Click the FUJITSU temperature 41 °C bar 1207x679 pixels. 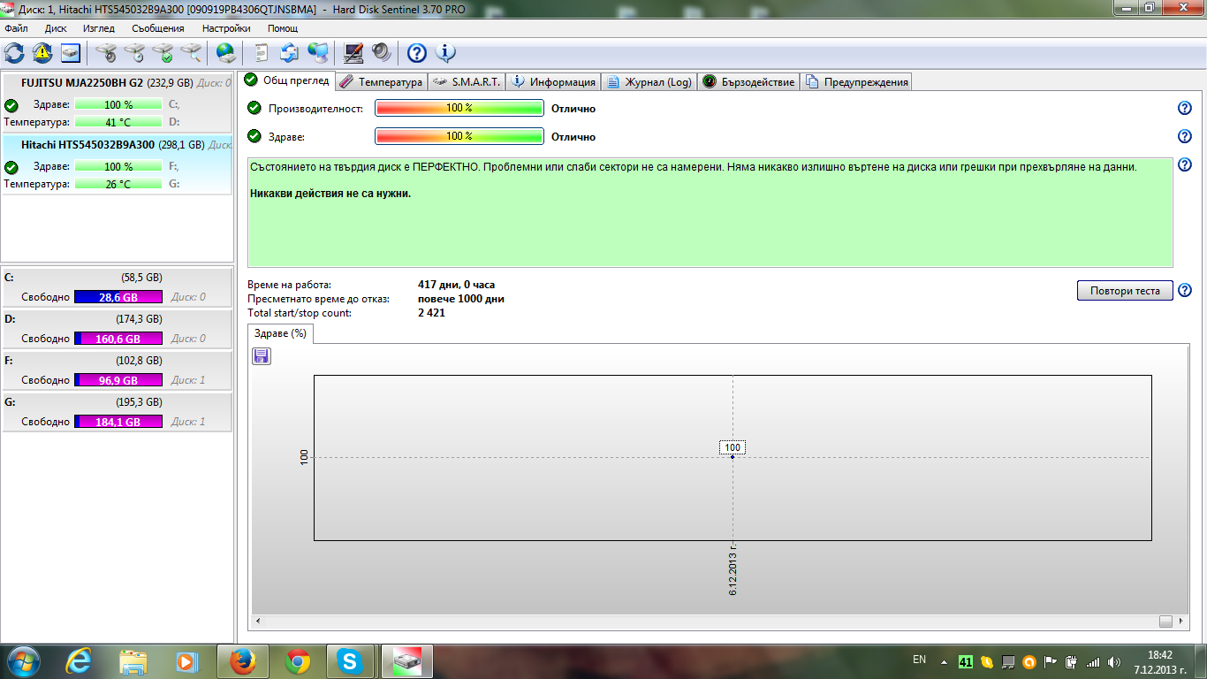tap(118, 122)
